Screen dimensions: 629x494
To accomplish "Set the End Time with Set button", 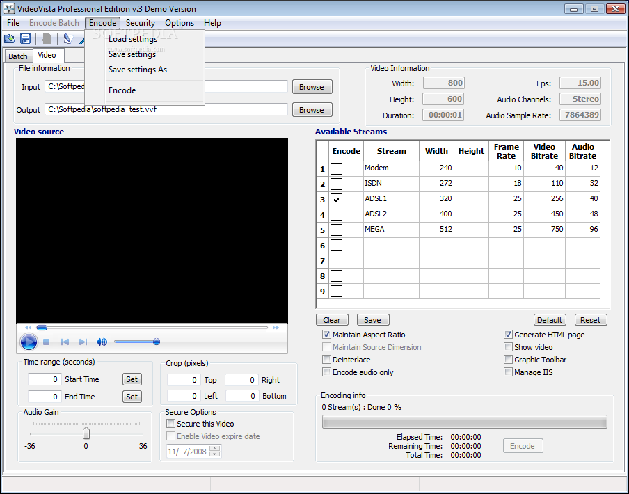I will [132, 397].
